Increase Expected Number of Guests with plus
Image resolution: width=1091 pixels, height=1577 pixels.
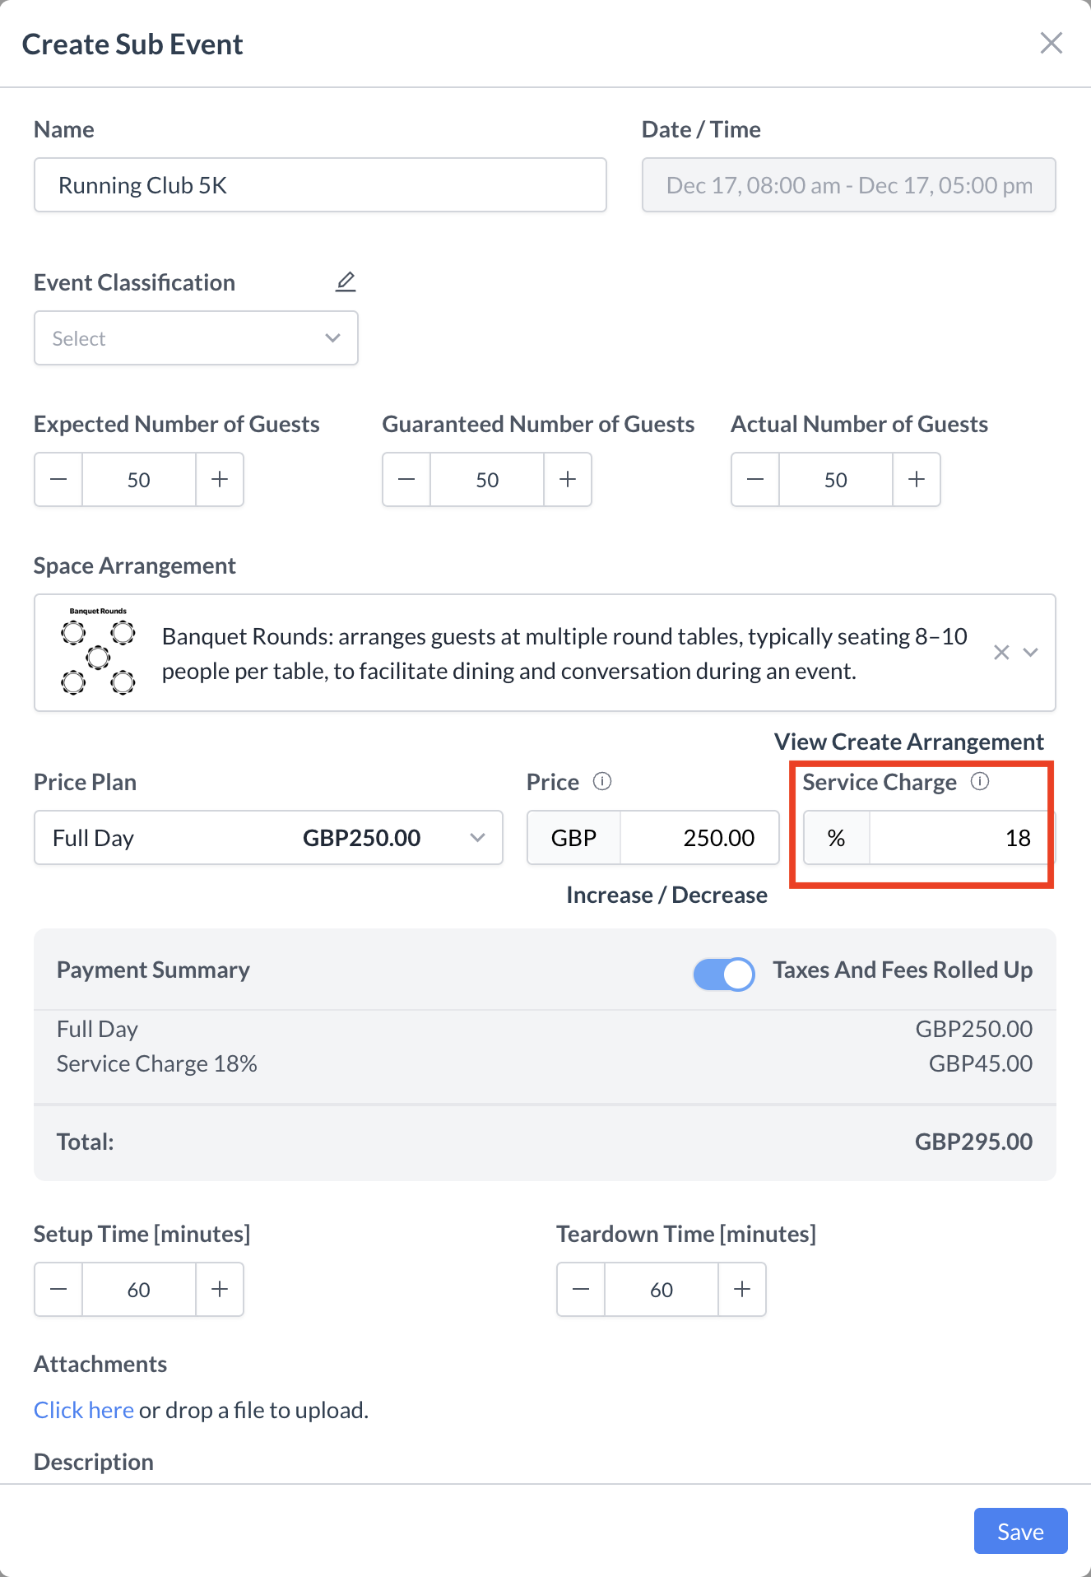tap(220, 480)
